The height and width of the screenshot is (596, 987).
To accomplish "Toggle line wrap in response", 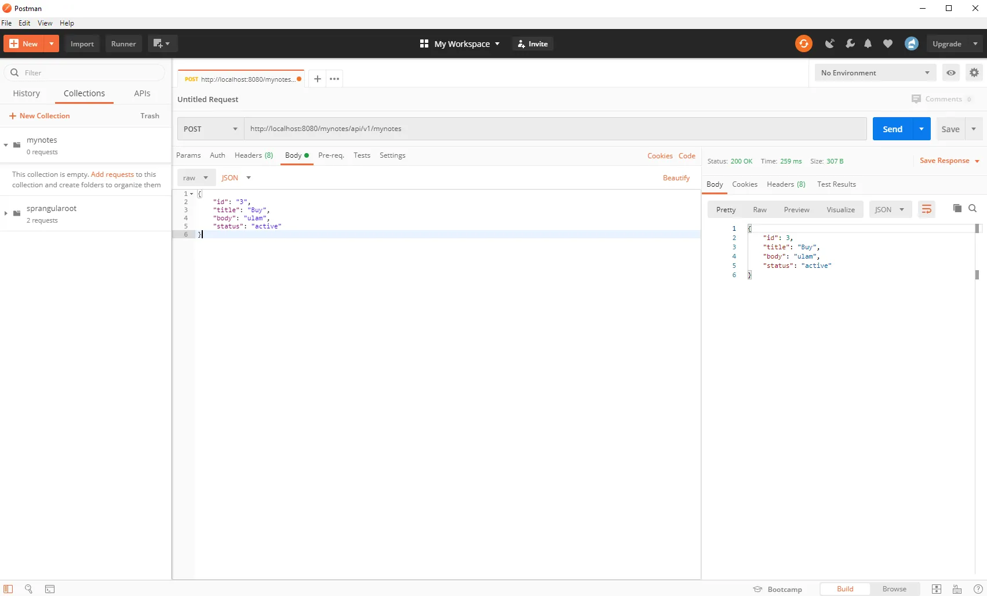I will [927, 209].
